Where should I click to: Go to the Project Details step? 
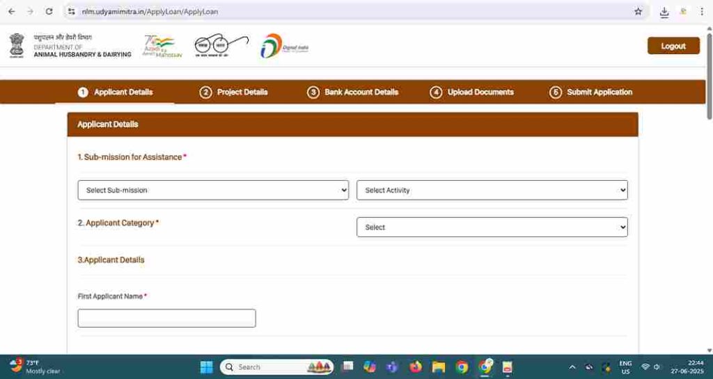[234, 92]
